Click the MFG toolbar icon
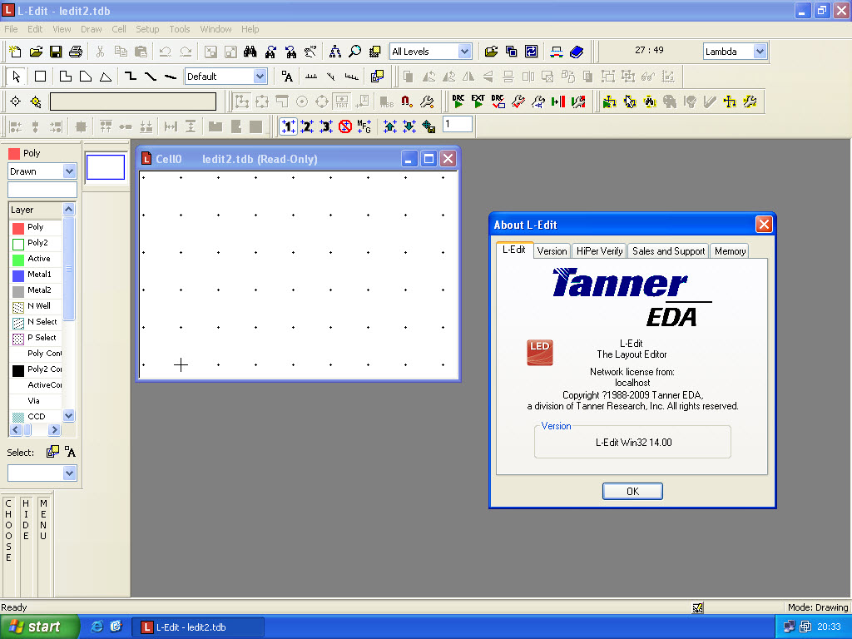Screen dimensions: 852x639 [364, 126]
